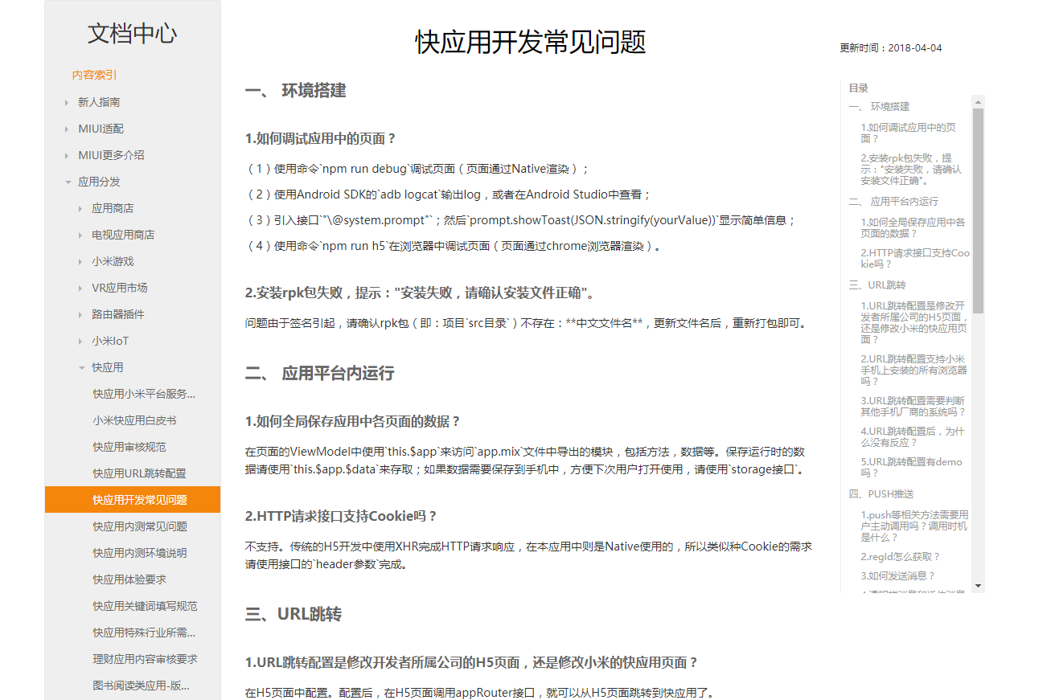Jump to 1.如何调试应用中的页面 in contents

(909, 133)
